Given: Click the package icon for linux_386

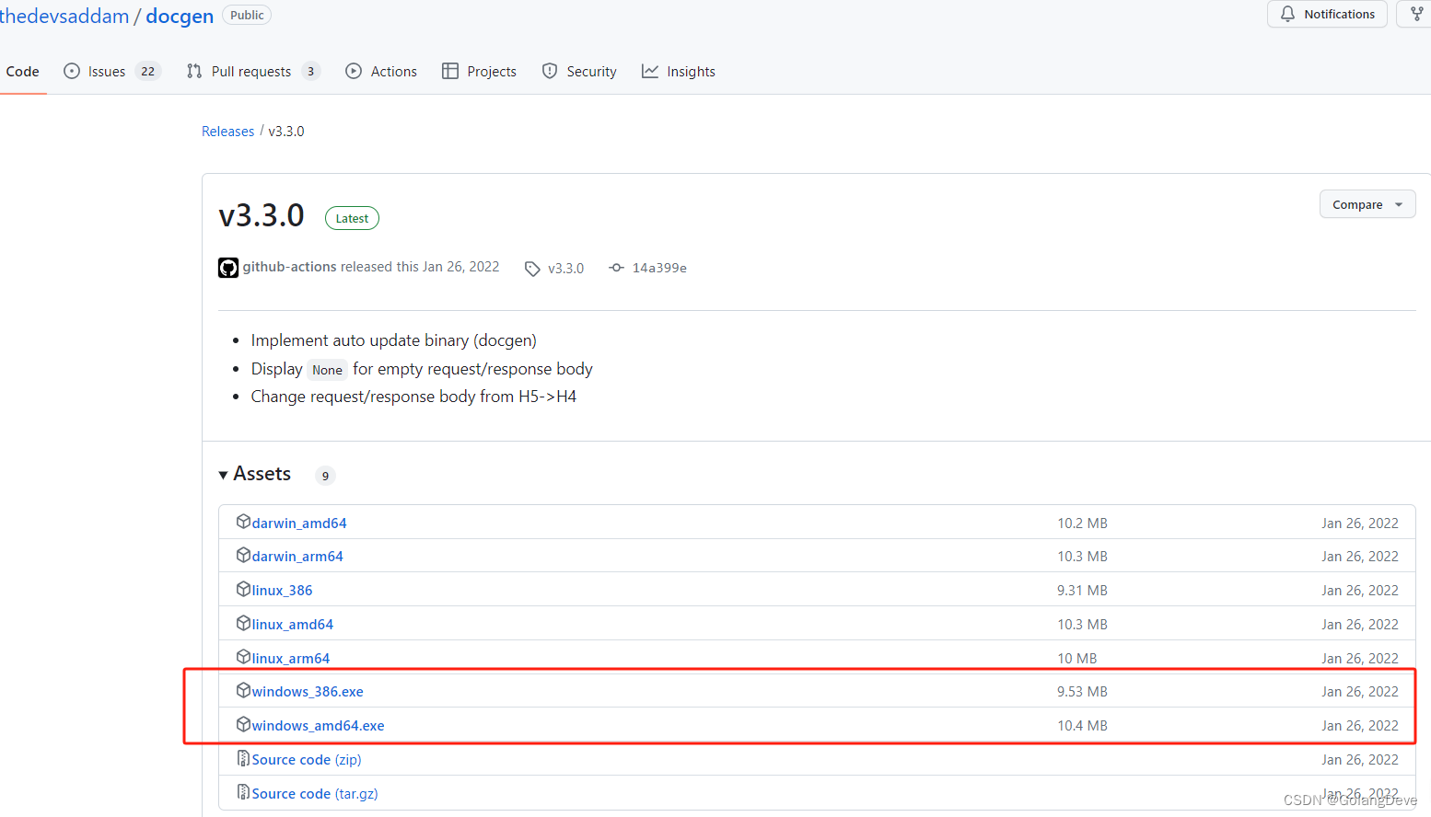Looking at the screenshot, I should click(x=244, y=589).
